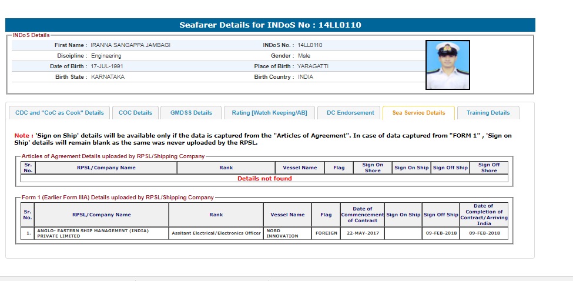Open the GMDSS Details tab

[191, 113]
